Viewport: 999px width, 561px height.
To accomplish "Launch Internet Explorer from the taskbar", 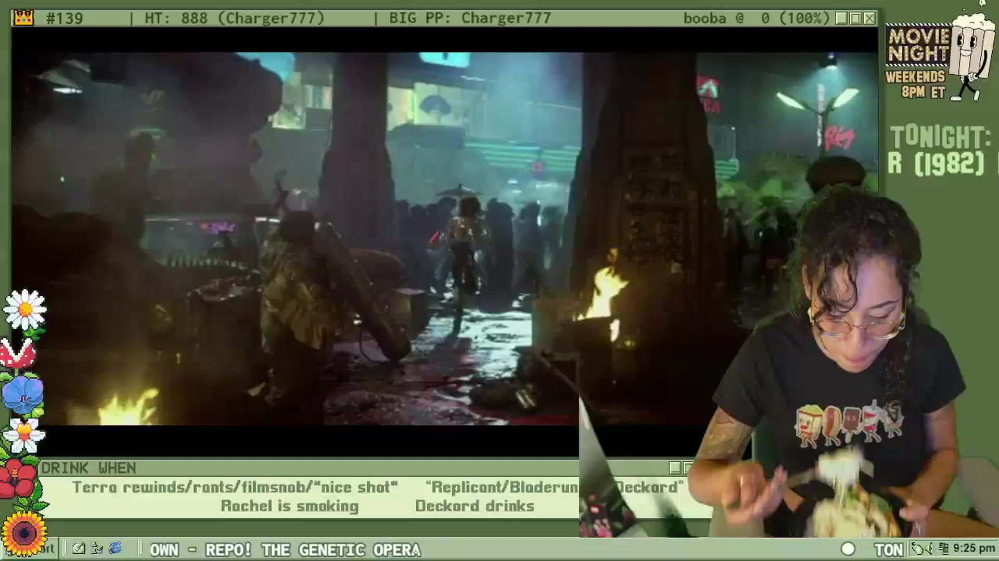I will click(x=115, y=549).
